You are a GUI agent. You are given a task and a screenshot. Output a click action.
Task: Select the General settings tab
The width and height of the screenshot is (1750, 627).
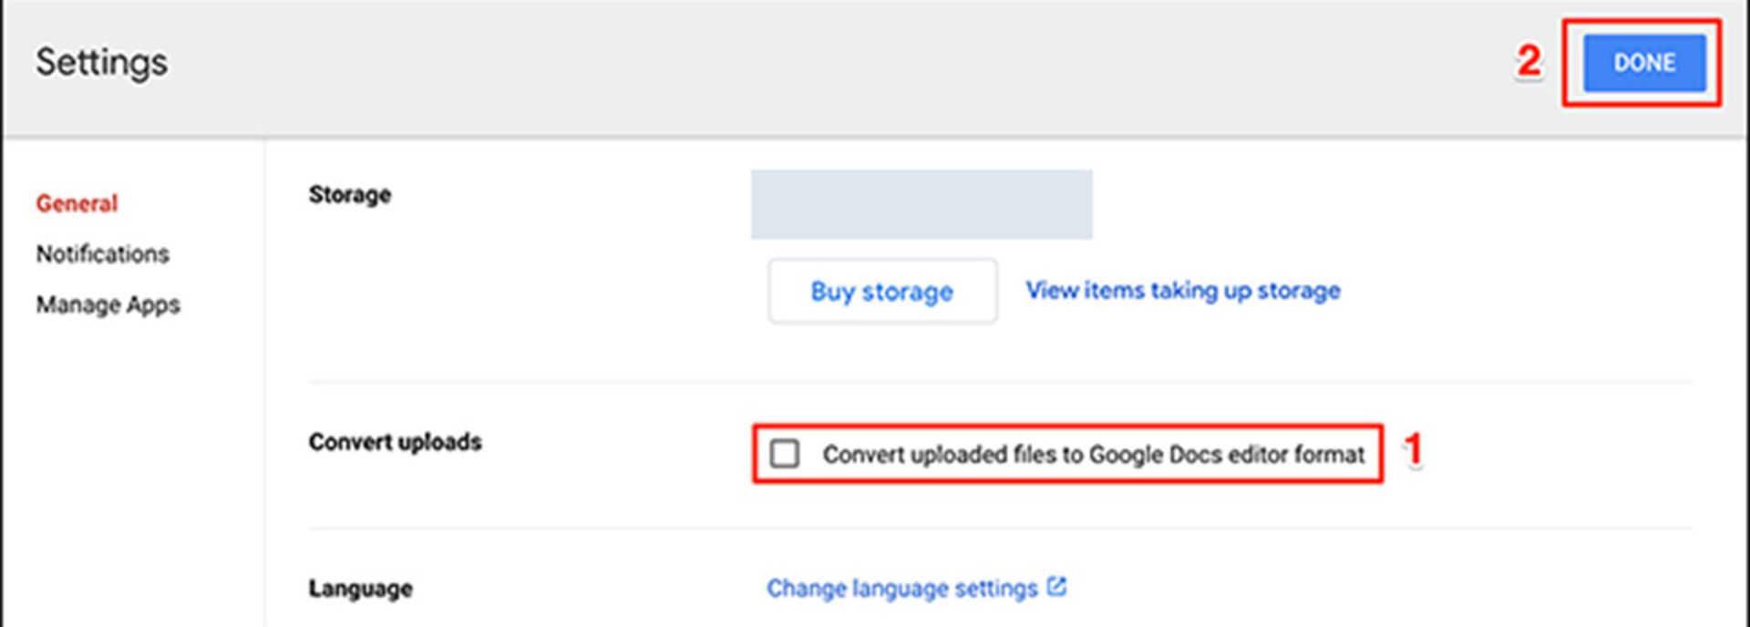click(77, 203)
